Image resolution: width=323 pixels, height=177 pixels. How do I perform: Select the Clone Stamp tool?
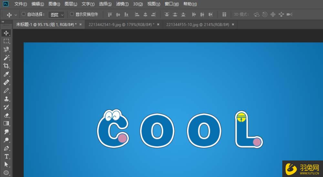(x=6, y=99)
